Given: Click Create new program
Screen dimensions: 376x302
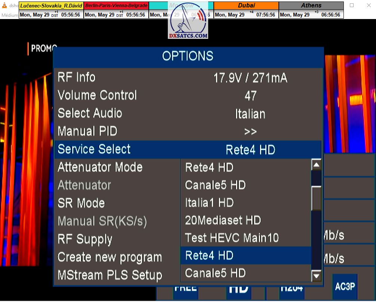Looking at the screenshot, I should pyautogui.click(x=110, y=257).
